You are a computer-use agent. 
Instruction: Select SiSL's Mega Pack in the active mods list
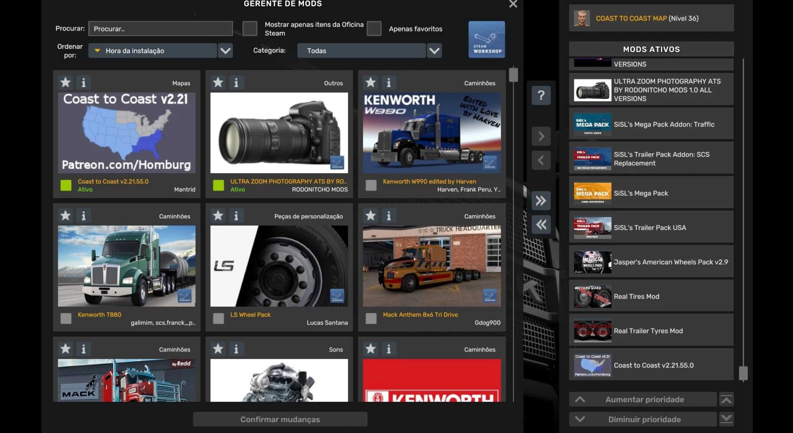651,193
